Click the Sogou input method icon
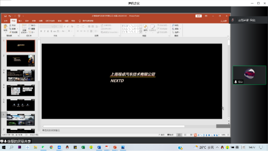Viewport: 268px width, 151px height. click(195, 135)
